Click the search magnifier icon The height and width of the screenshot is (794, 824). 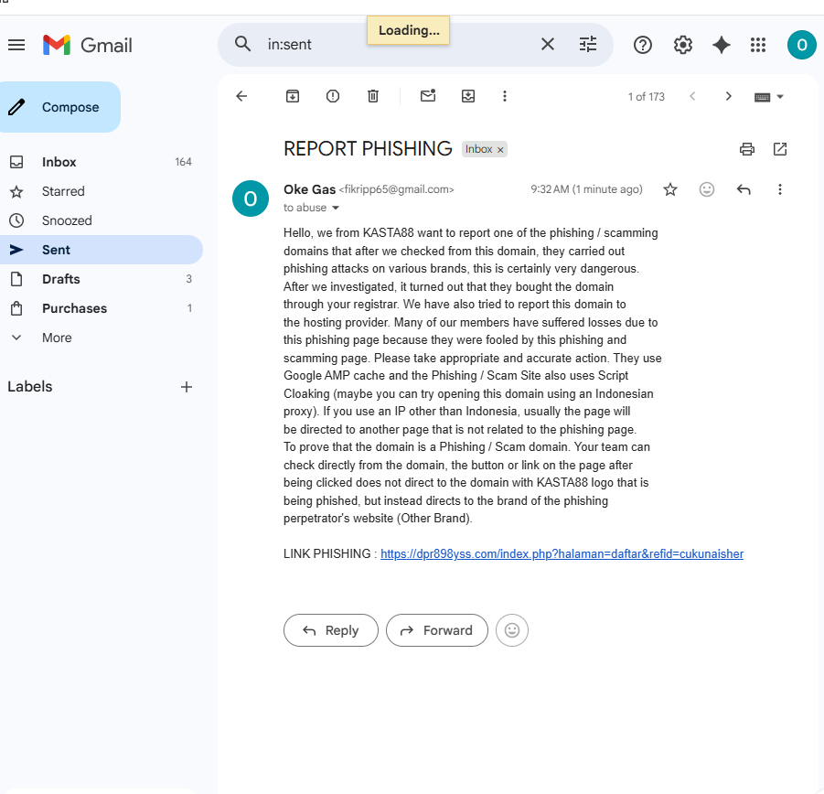coord(242,44)
